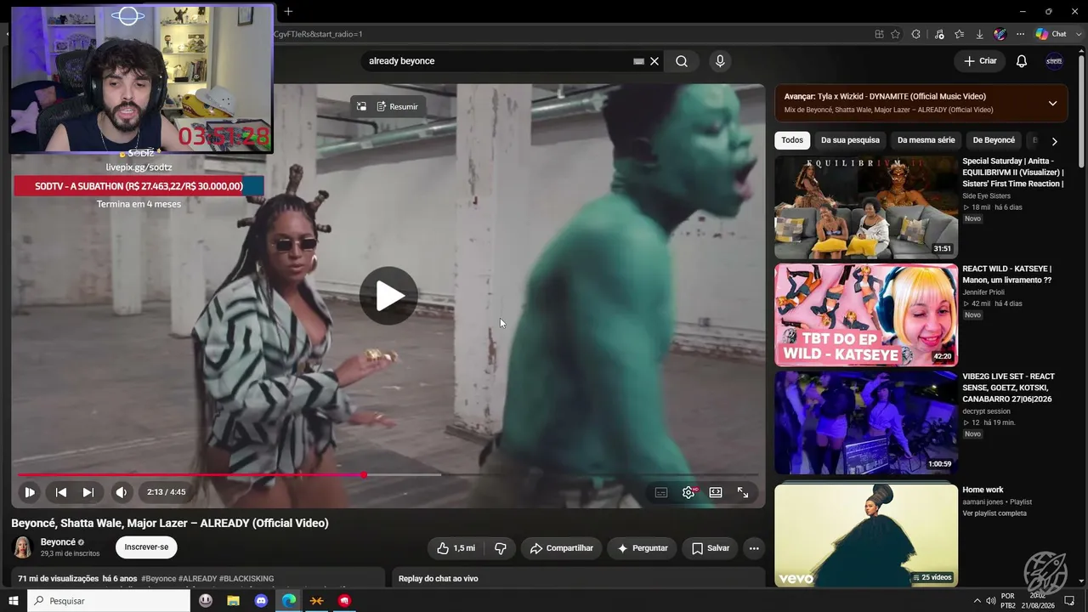This screenshot has height=612, width=1088.
Task: Click the Pesquisar taskbar search box
Action: [x=109, y=601]
